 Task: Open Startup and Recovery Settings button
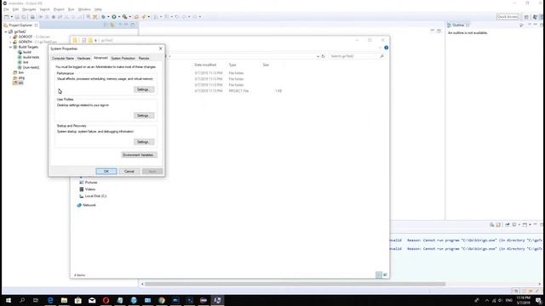click(x=143, y=142)
